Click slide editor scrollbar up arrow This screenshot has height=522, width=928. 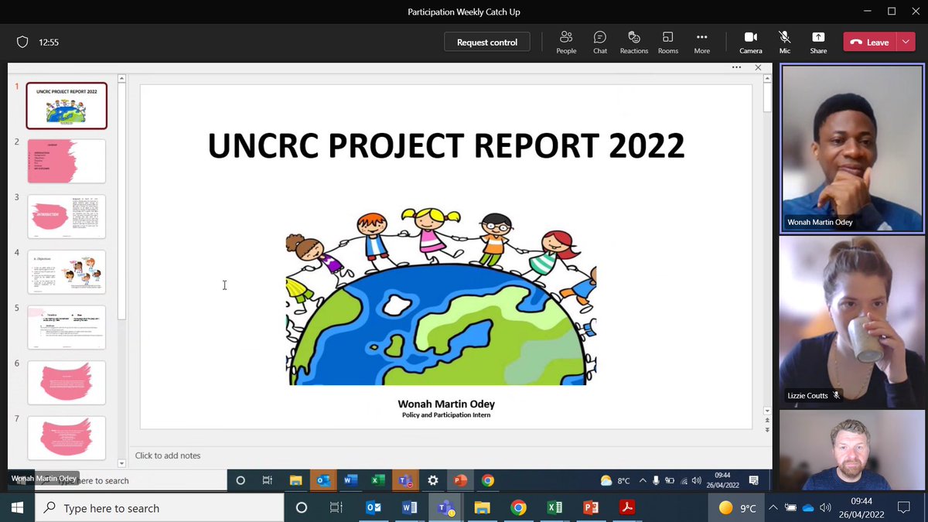pos(767,79)
